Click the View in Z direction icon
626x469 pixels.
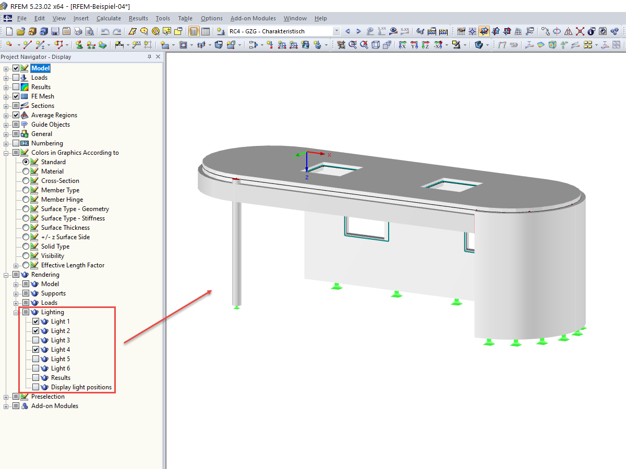425,45
